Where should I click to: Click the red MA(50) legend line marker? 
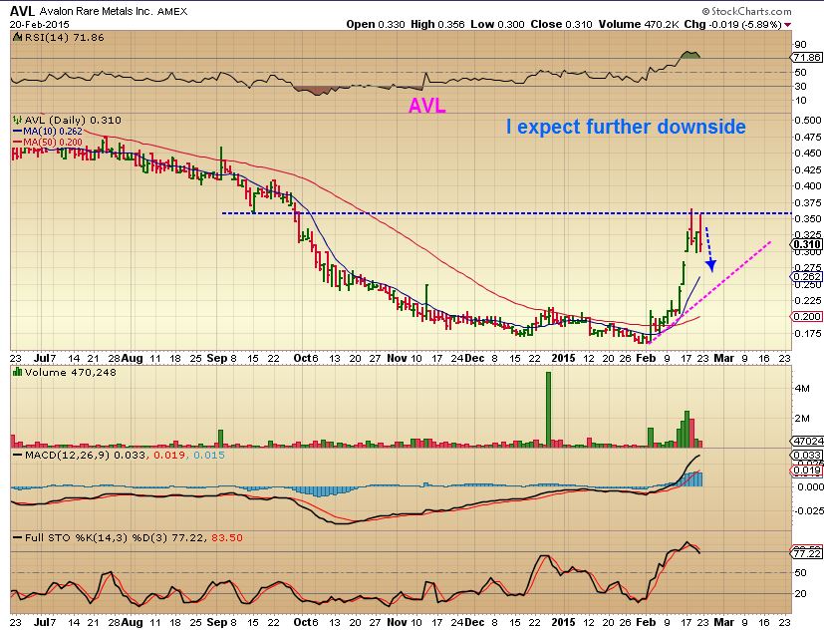(x=15, y=143)
